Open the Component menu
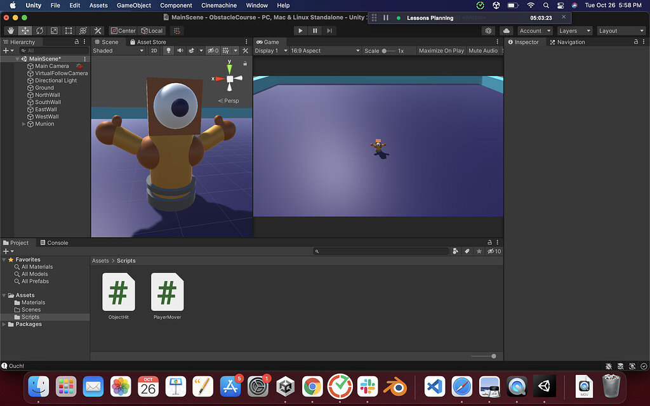The height and width of the screenshot is (406, 650). click(x=176, y=5)
